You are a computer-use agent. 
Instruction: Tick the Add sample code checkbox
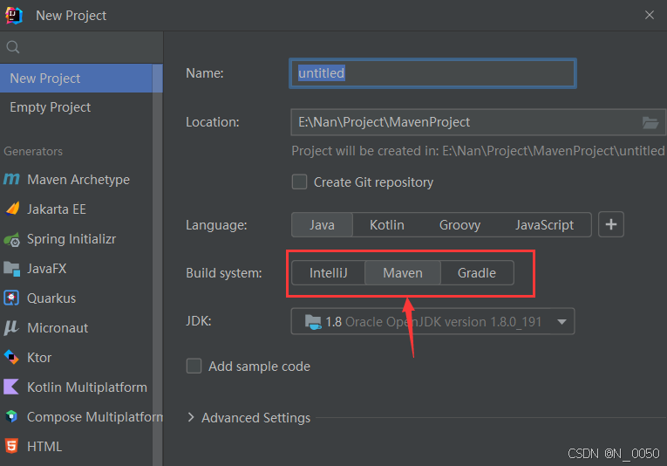coord(194,366)
